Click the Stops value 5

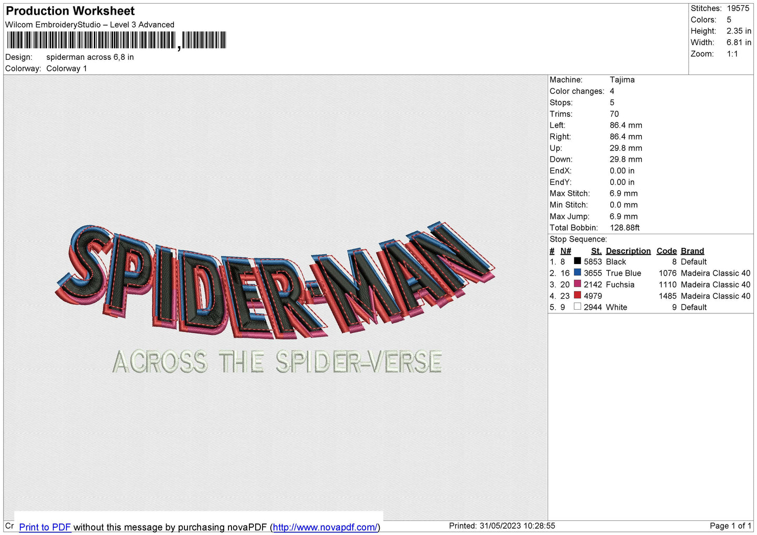[x=612, y=103]
